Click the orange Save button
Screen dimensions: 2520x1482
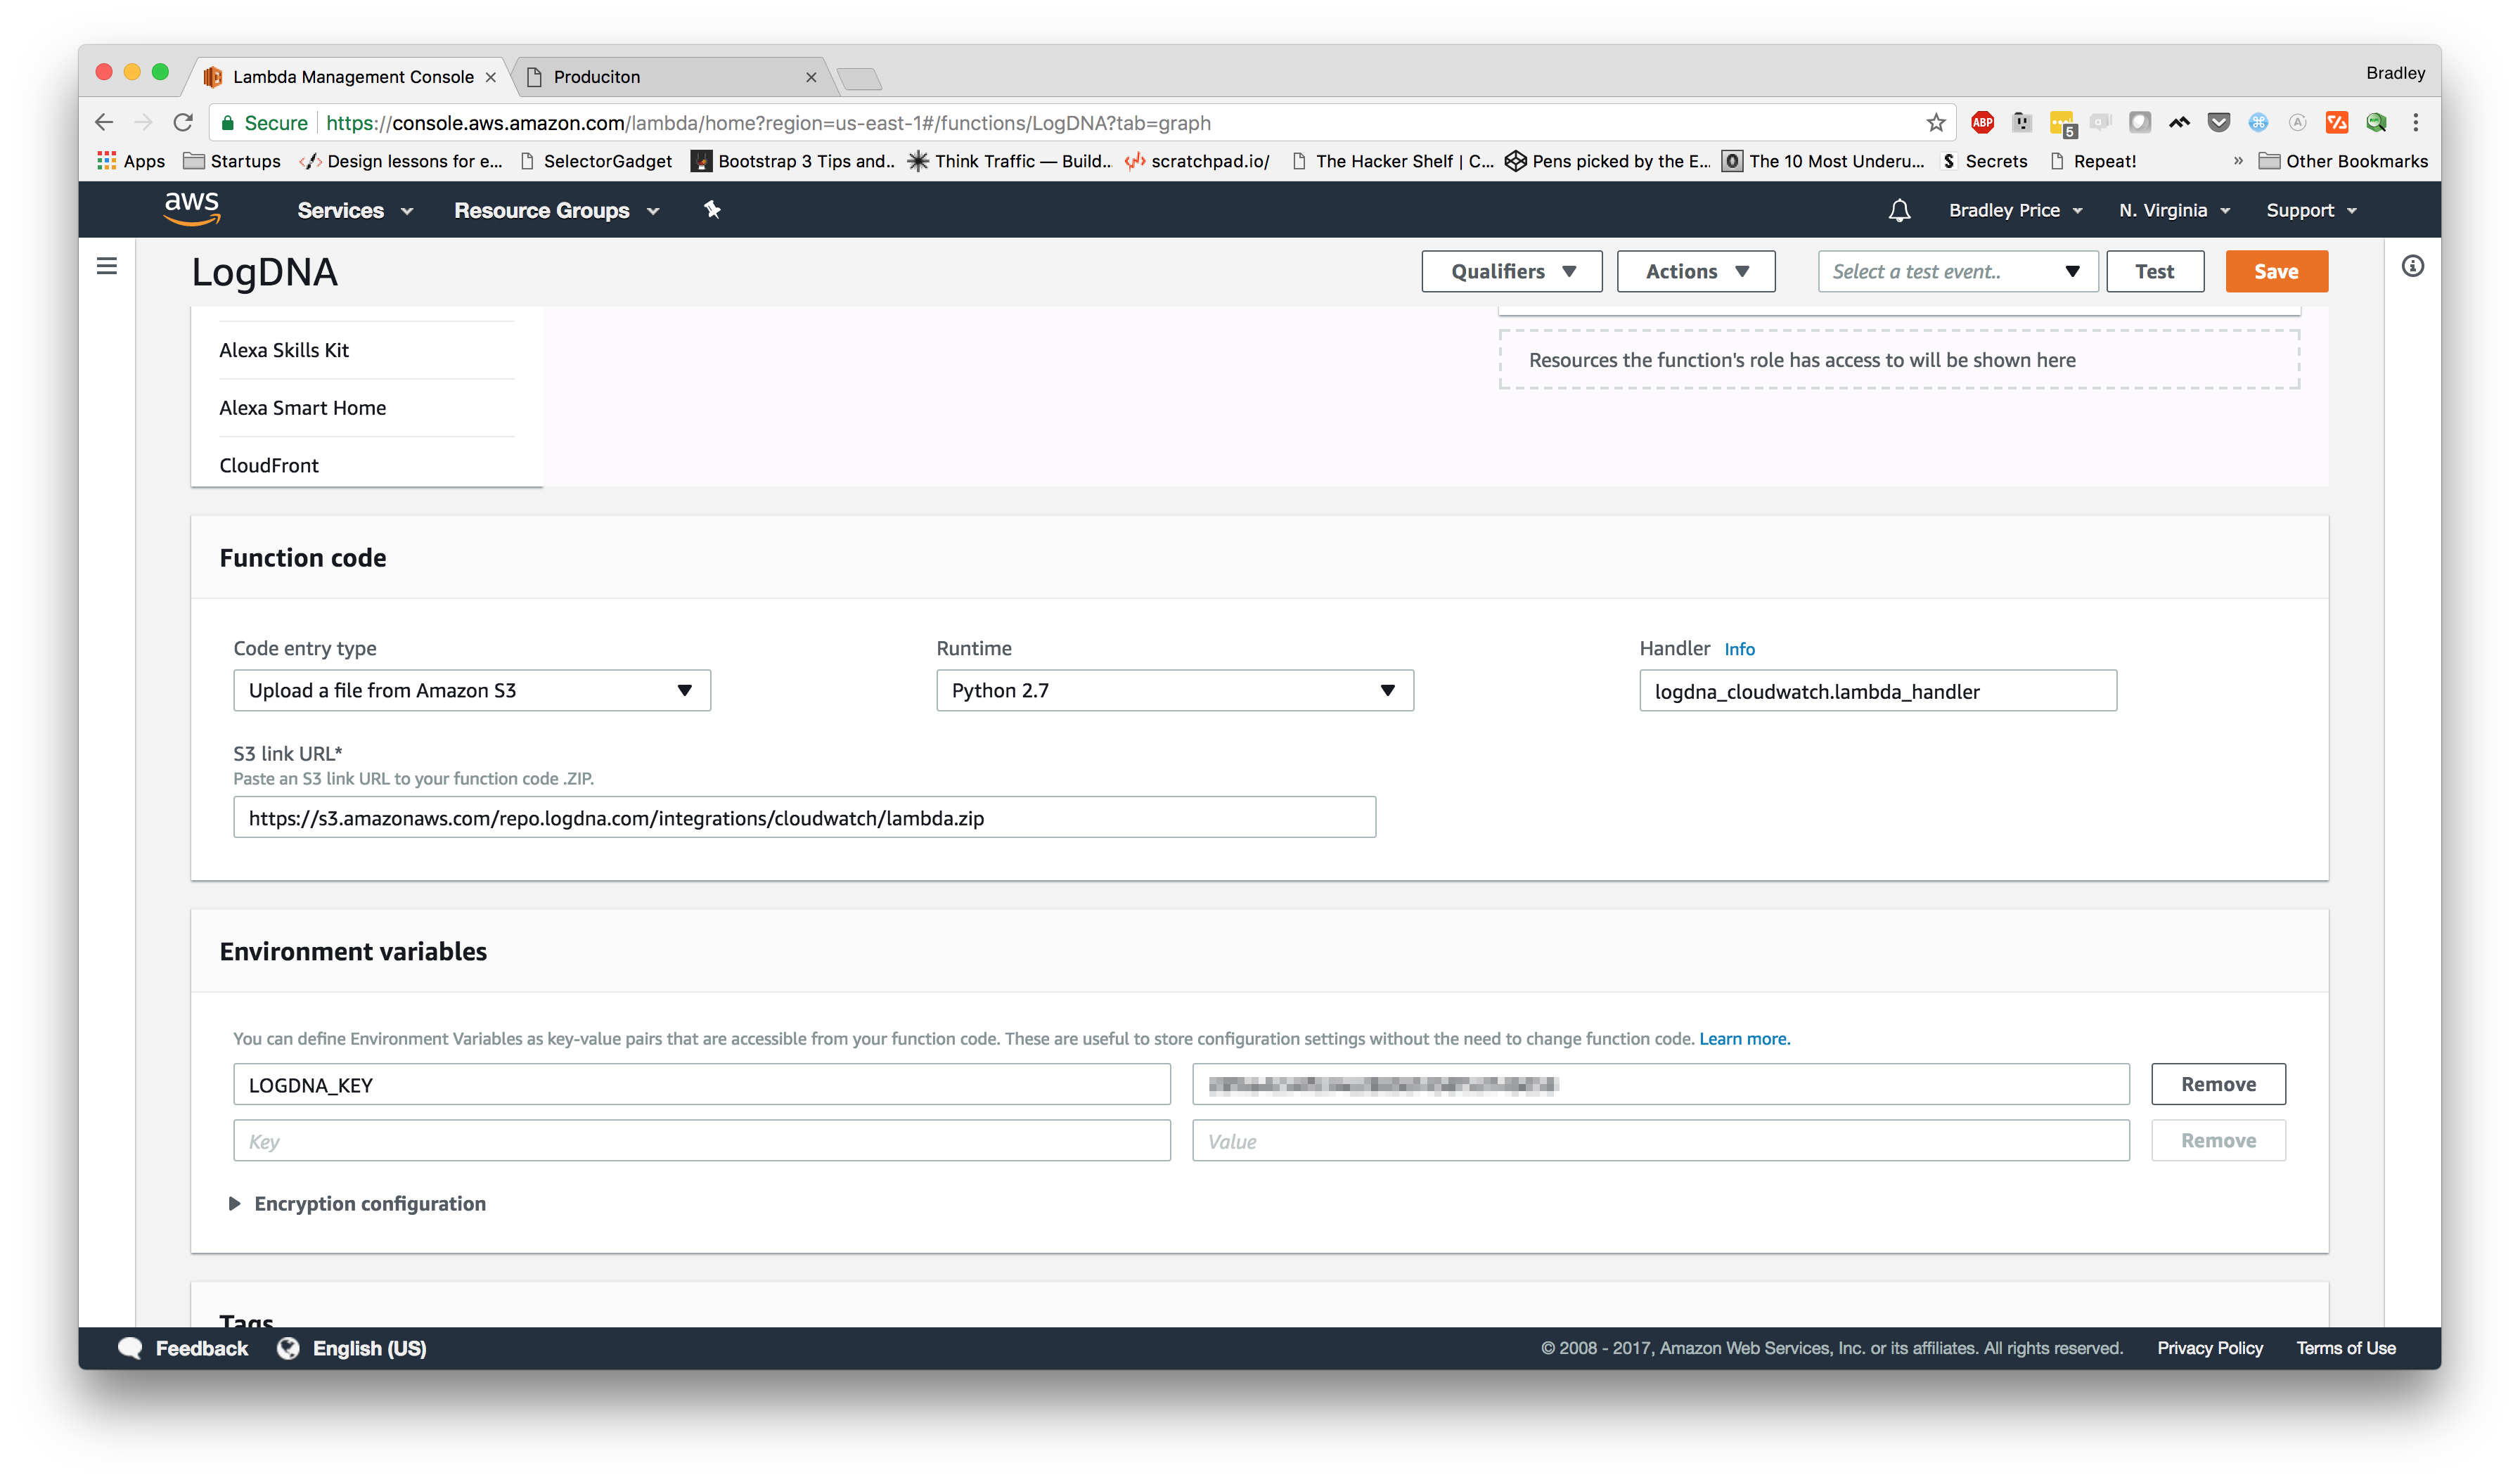pos(2275,271)
